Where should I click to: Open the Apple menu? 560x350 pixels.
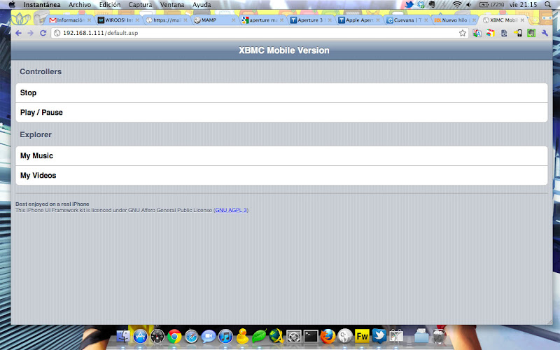tap(12, 5)
